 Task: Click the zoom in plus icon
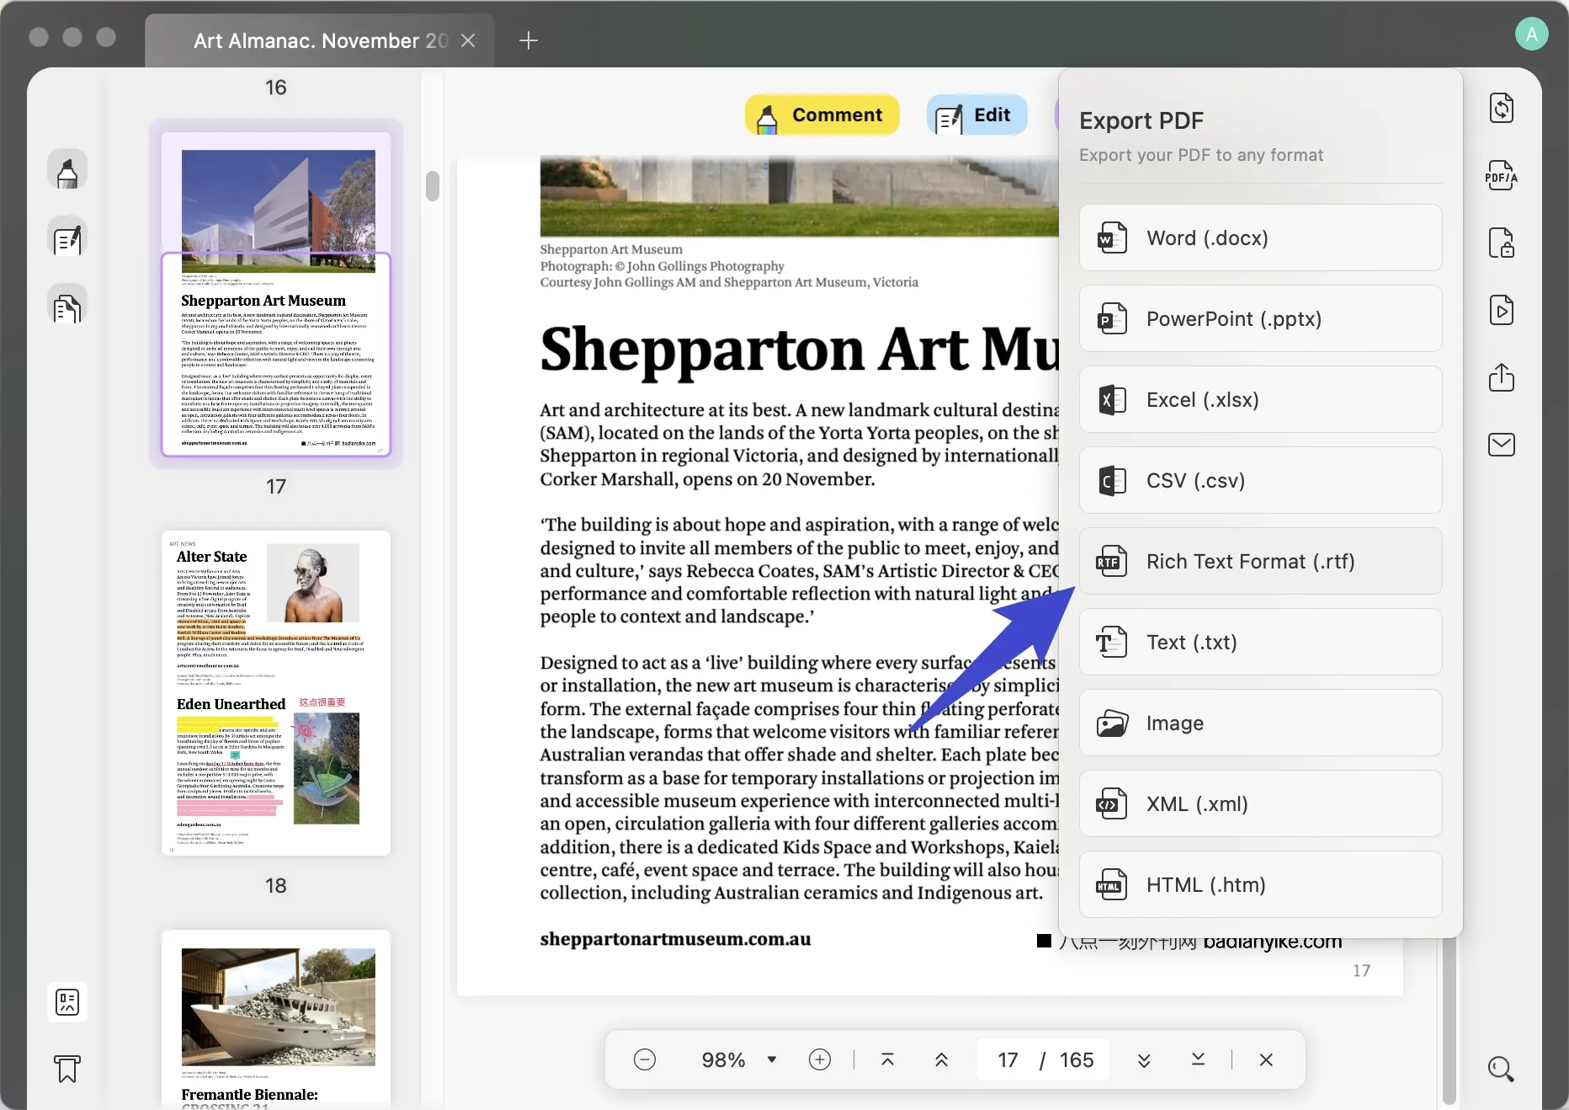[x=820, y=1059]
